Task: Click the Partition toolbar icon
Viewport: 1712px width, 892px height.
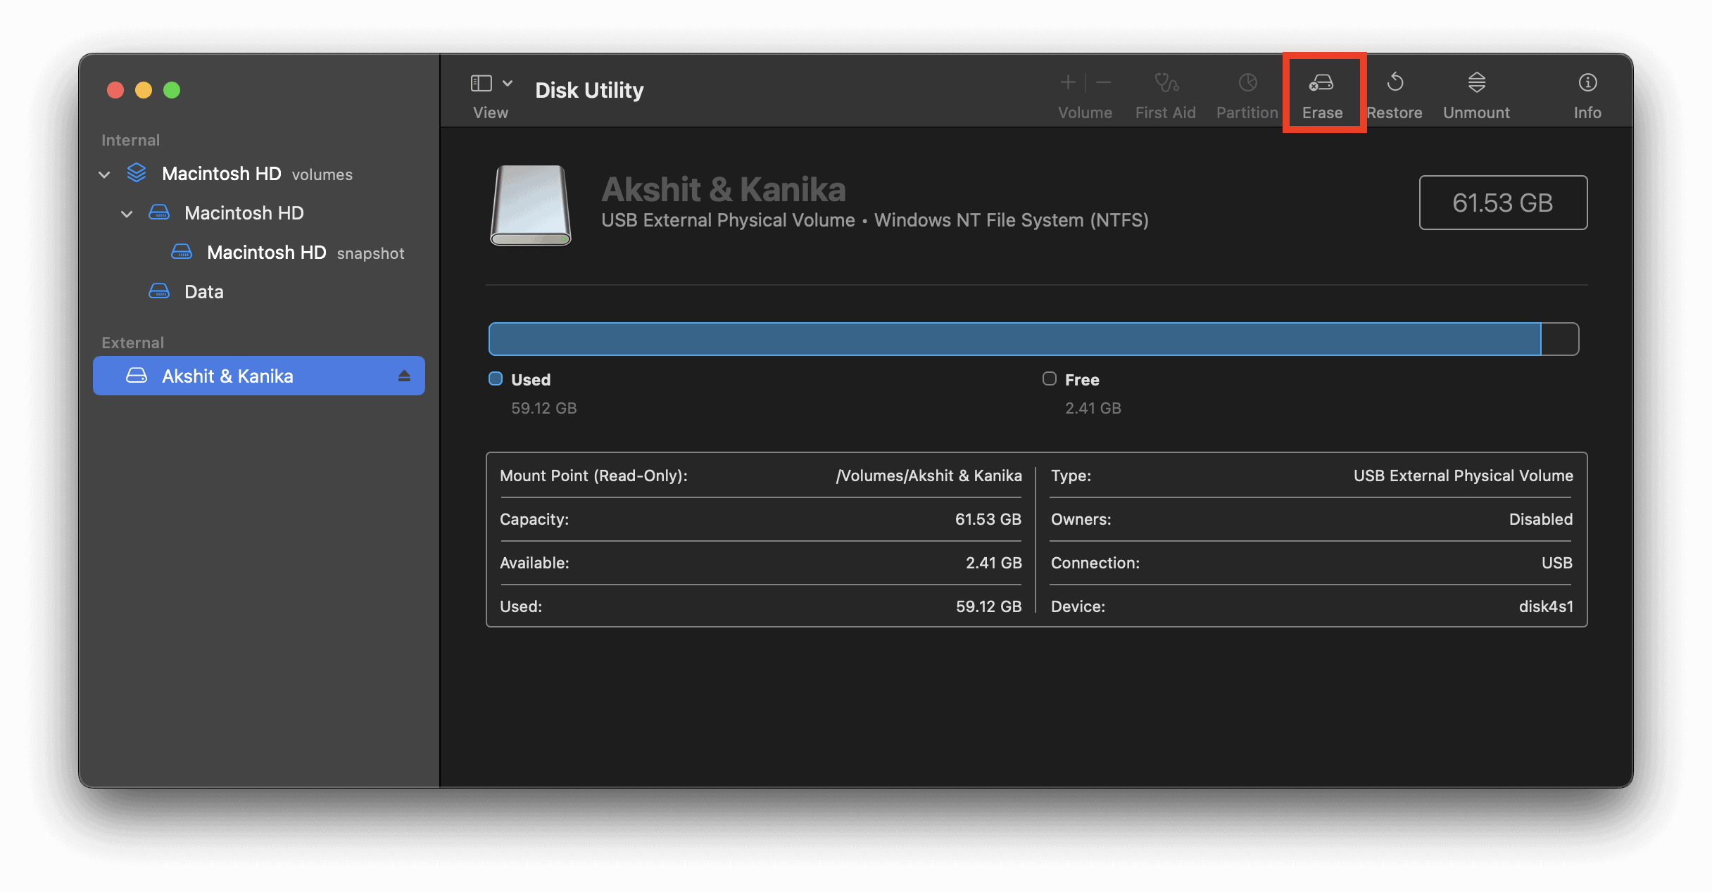Action: click(x=1247, y=83)
